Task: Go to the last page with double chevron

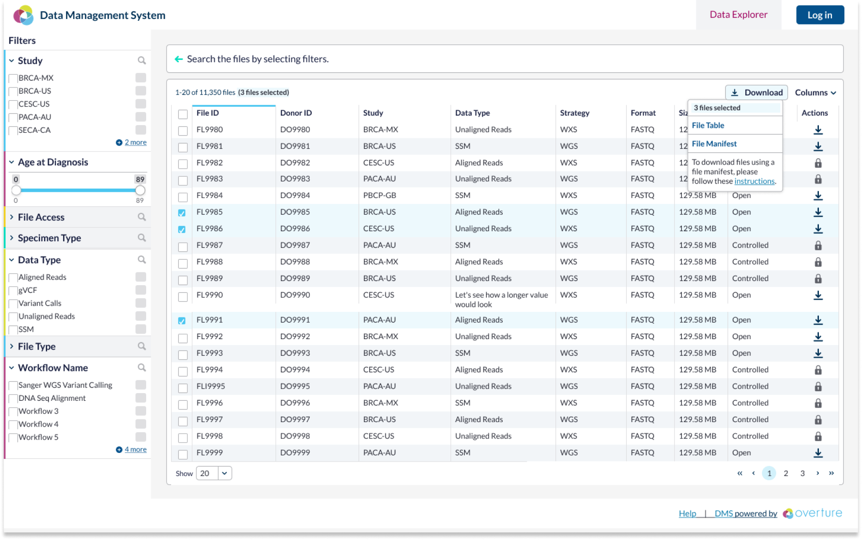Action: [x=831, y=473]
